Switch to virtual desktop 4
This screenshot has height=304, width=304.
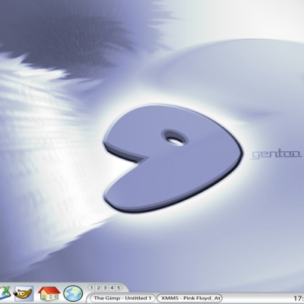point(112,287)
